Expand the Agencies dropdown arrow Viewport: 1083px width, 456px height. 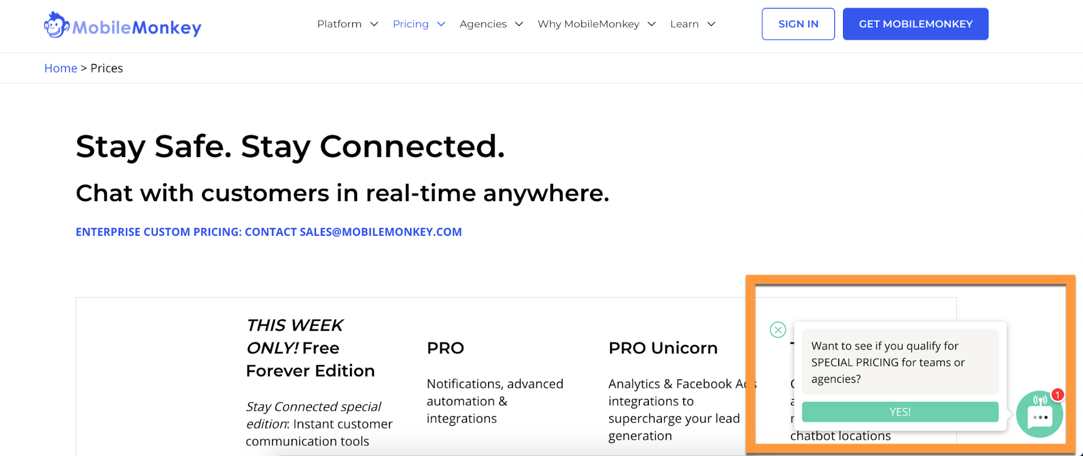519,24
